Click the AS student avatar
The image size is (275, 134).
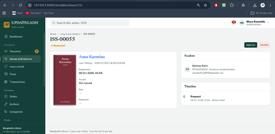click(x=187, y=69)
